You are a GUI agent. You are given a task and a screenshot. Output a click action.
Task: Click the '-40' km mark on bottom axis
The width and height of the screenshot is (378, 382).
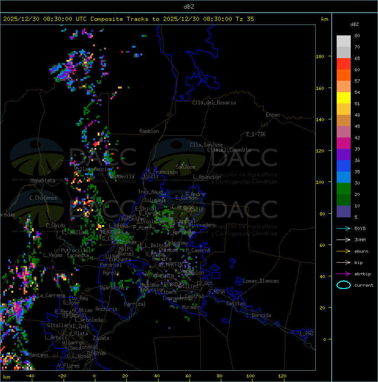30,376
